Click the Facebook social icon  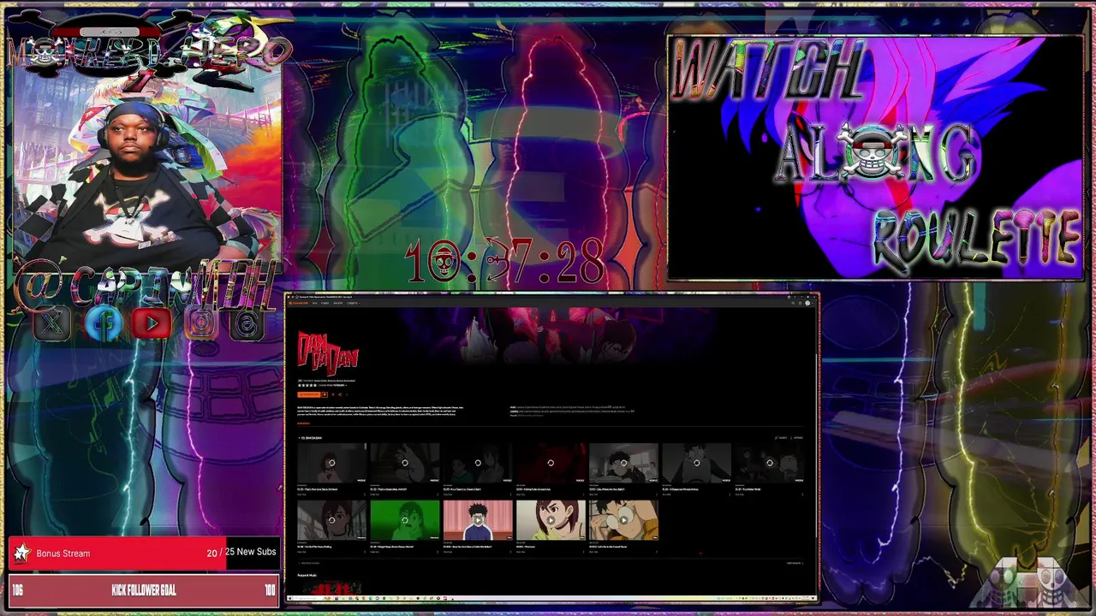click(x=103, y=323)
